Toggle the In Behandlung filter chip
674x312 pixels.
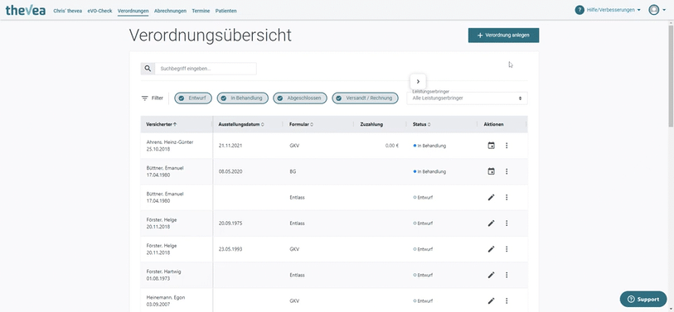[x=242, y=98]
